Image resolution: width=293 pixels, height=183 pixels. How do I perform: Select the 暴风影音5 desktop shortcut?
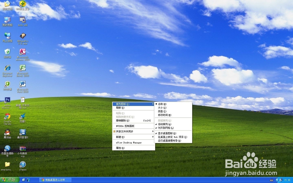click(23, 134)
